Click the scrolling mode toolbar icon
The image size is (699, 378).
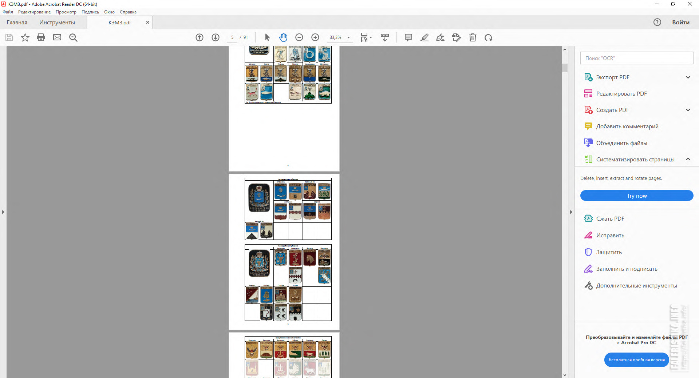coord(385,37)
